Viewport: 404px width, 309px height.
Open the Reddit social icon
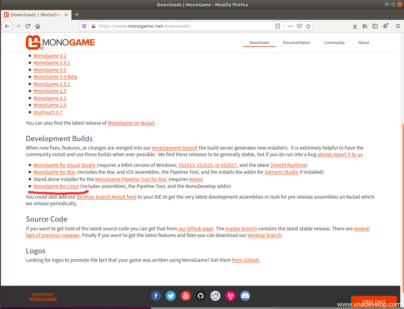(x=215, y=296)
